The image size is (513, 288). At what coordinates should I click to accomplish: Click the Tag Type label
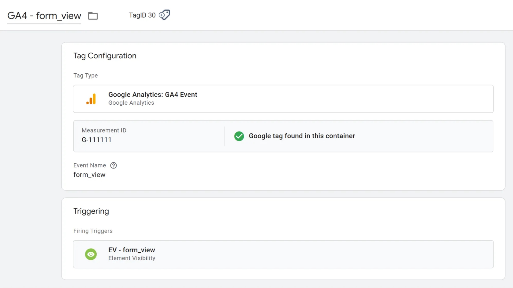pyautogui.click(x=85, y=75)
